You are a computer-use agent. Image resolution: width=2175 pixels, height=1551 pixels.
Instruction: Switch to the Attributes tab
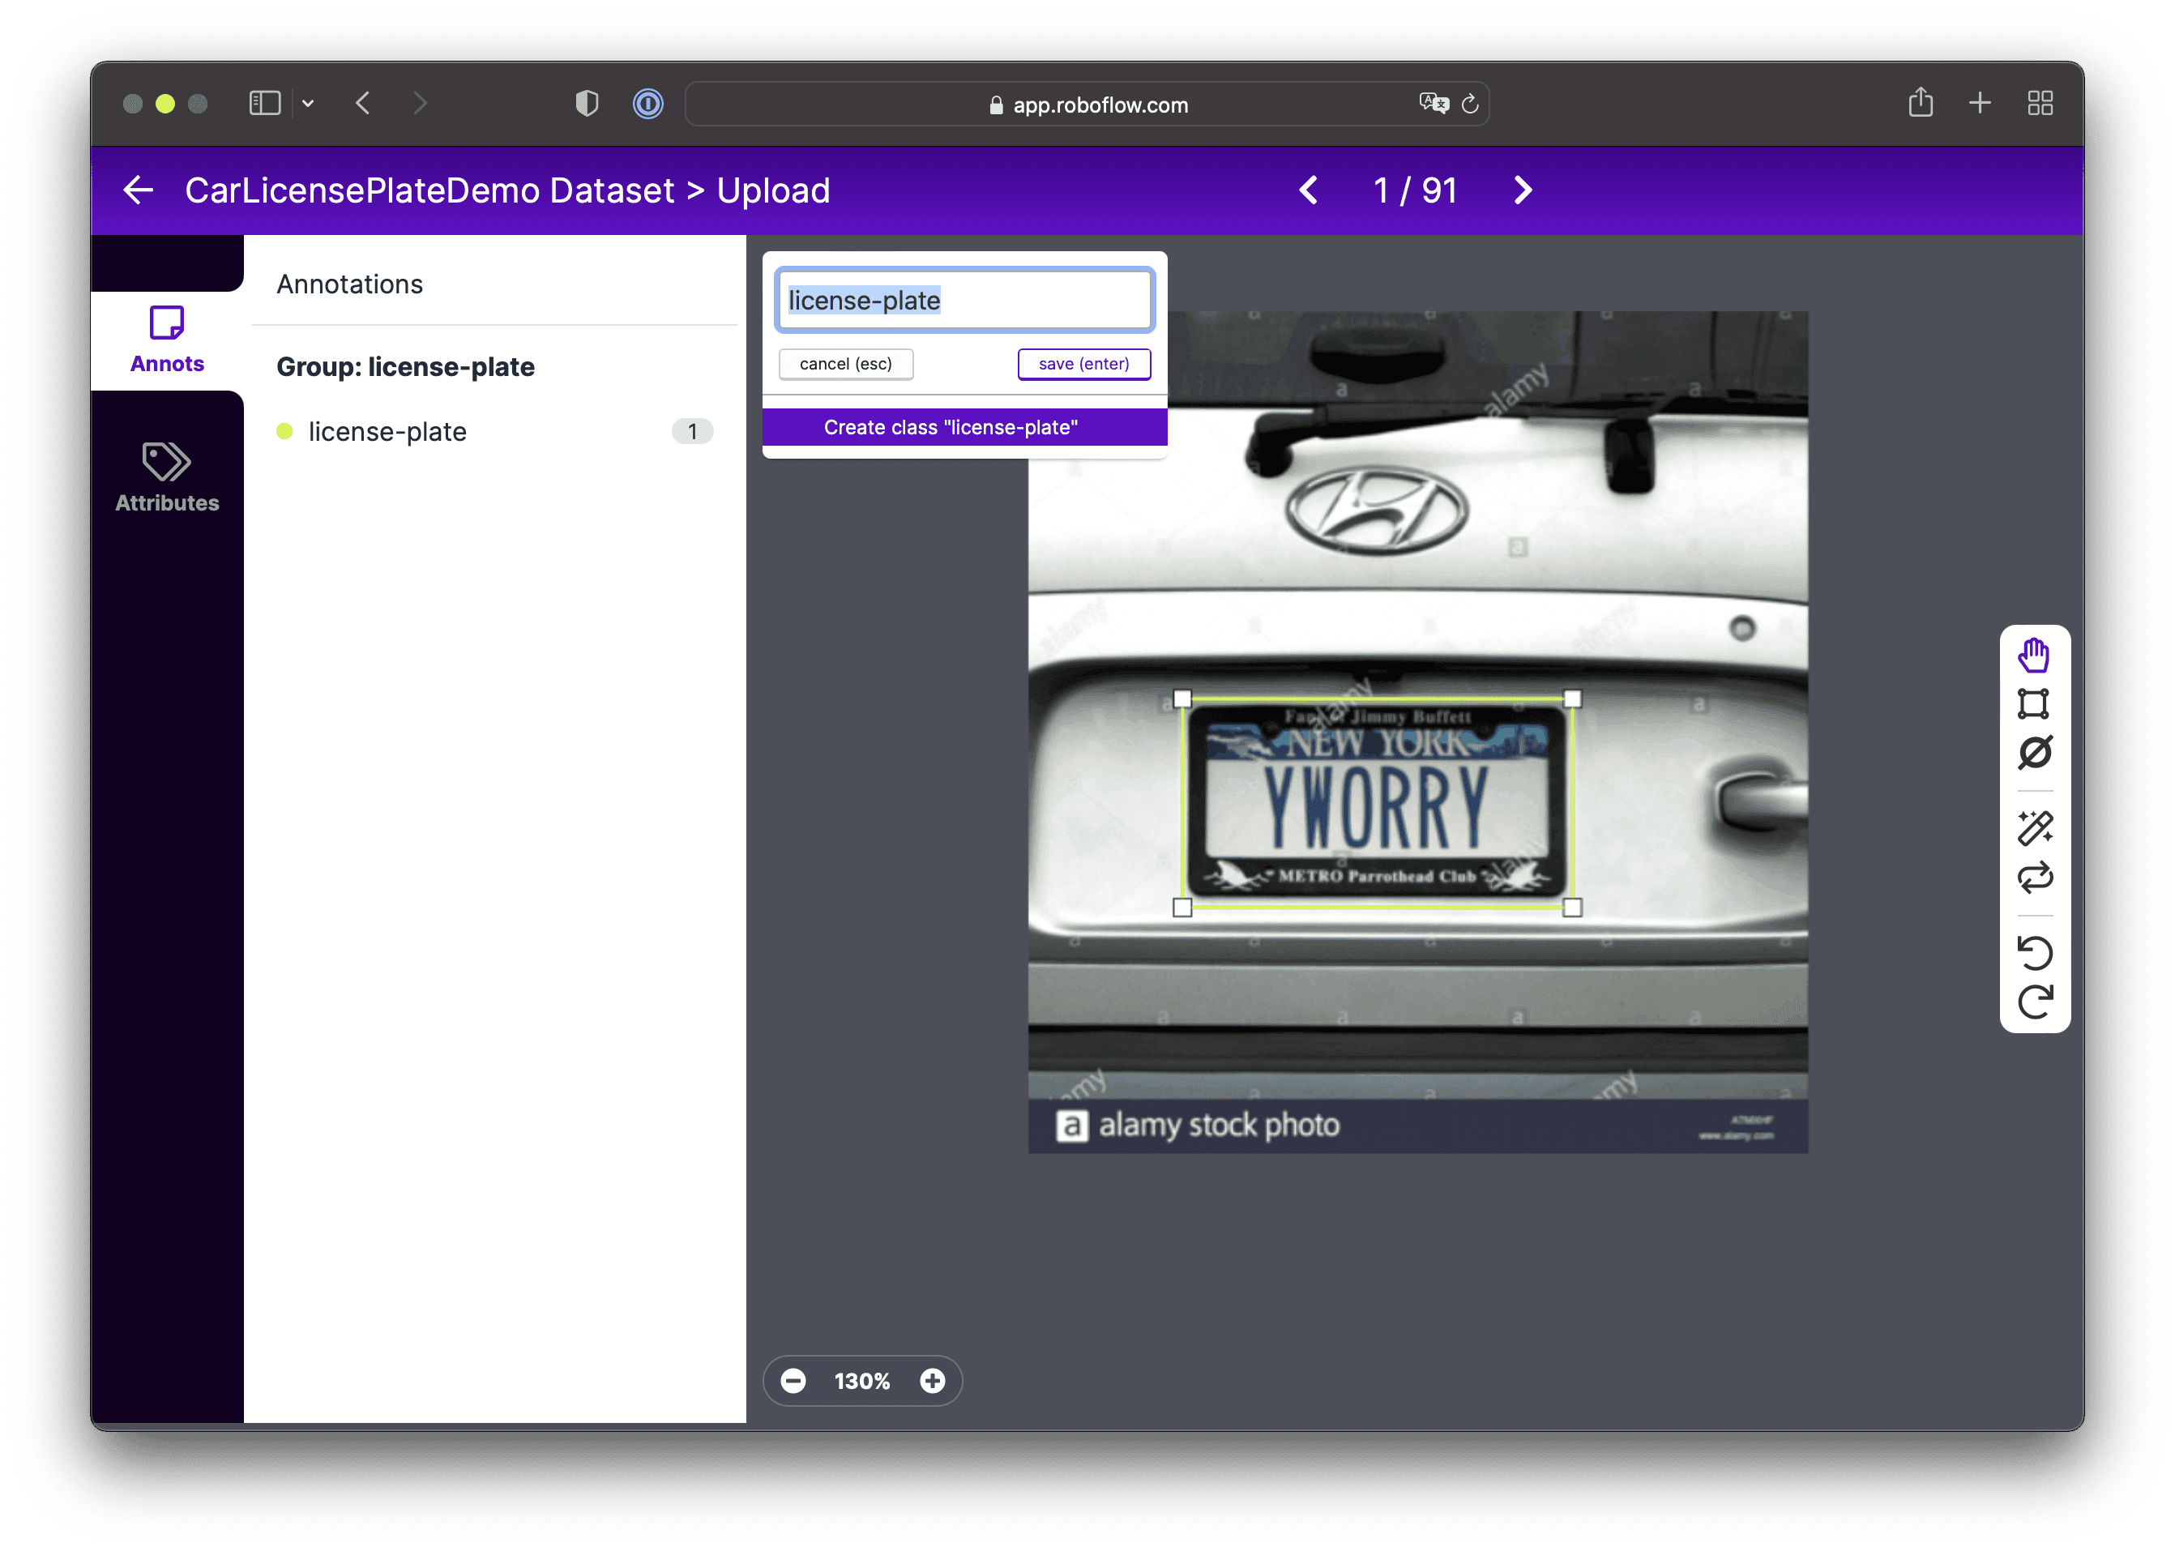(x=167, y=477)
